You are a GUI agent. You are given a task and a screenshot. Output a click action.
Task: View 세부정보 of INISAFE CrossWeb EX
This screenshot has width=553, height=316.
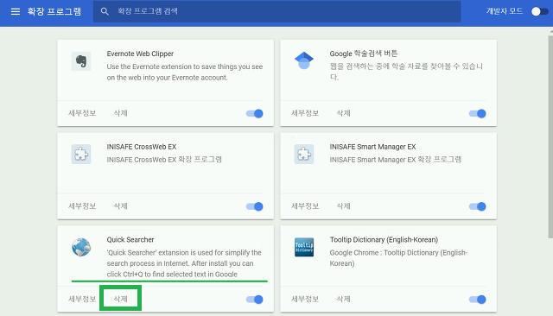[x=82, y=206]
